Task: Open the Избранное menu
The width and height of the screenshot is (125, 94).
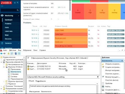Action: click(27, 50)
